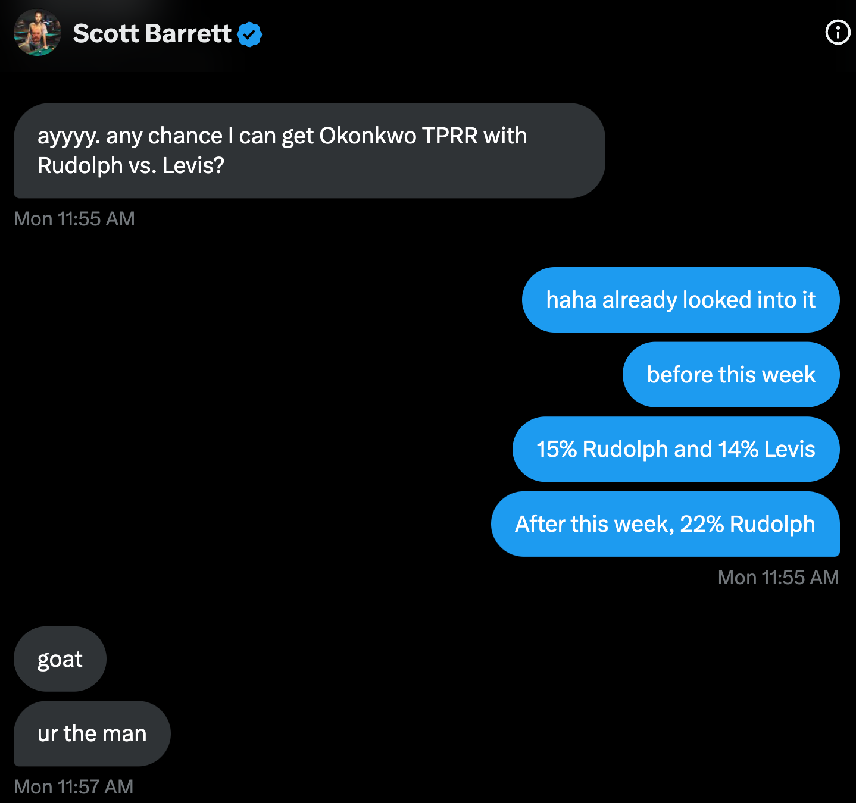Select the 'before this week' message bubble

click(x=731, y=375)
